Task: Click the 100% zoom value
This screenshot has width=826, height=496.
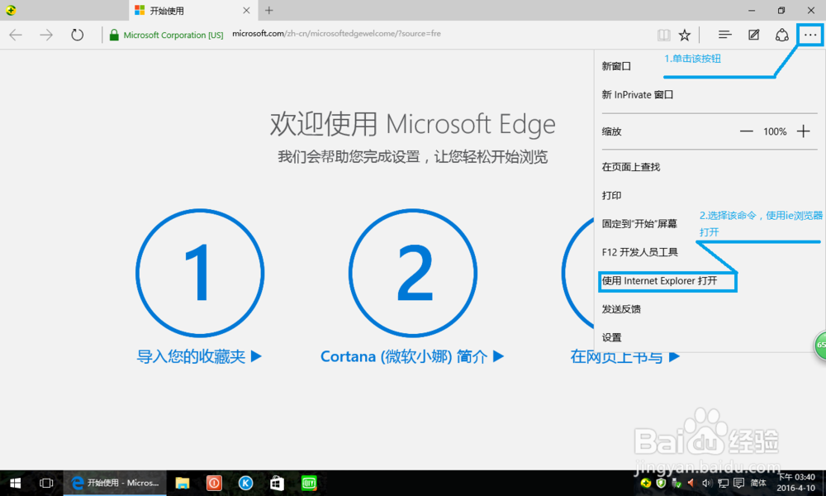Action: point(775,131)
